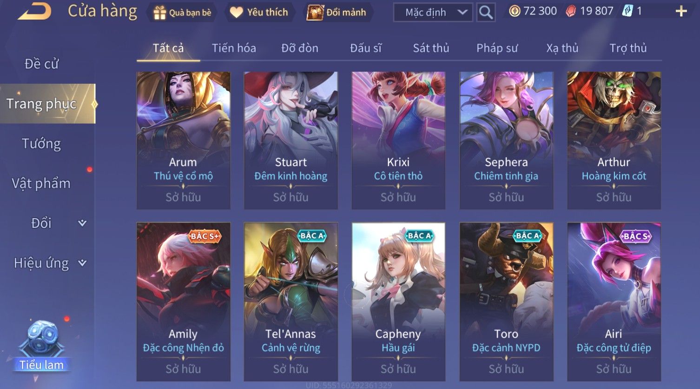Open Quà bạn bè gift button
The height and width of the screenshot is (389, 700).
183,13
